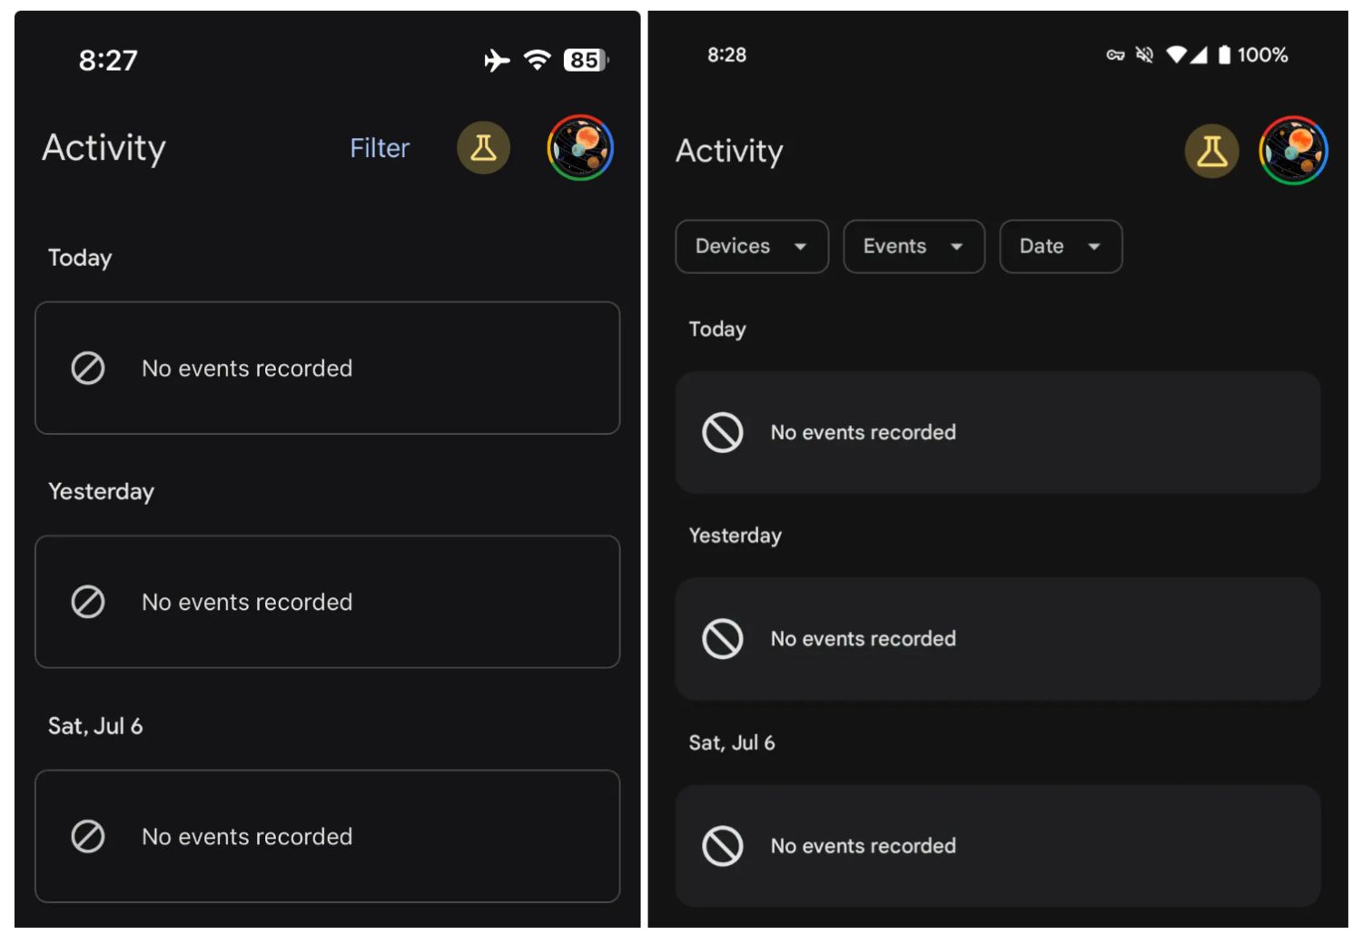Open the profile avatar on the 8:27 screen
1362x934 pixels.
[580, 148]
